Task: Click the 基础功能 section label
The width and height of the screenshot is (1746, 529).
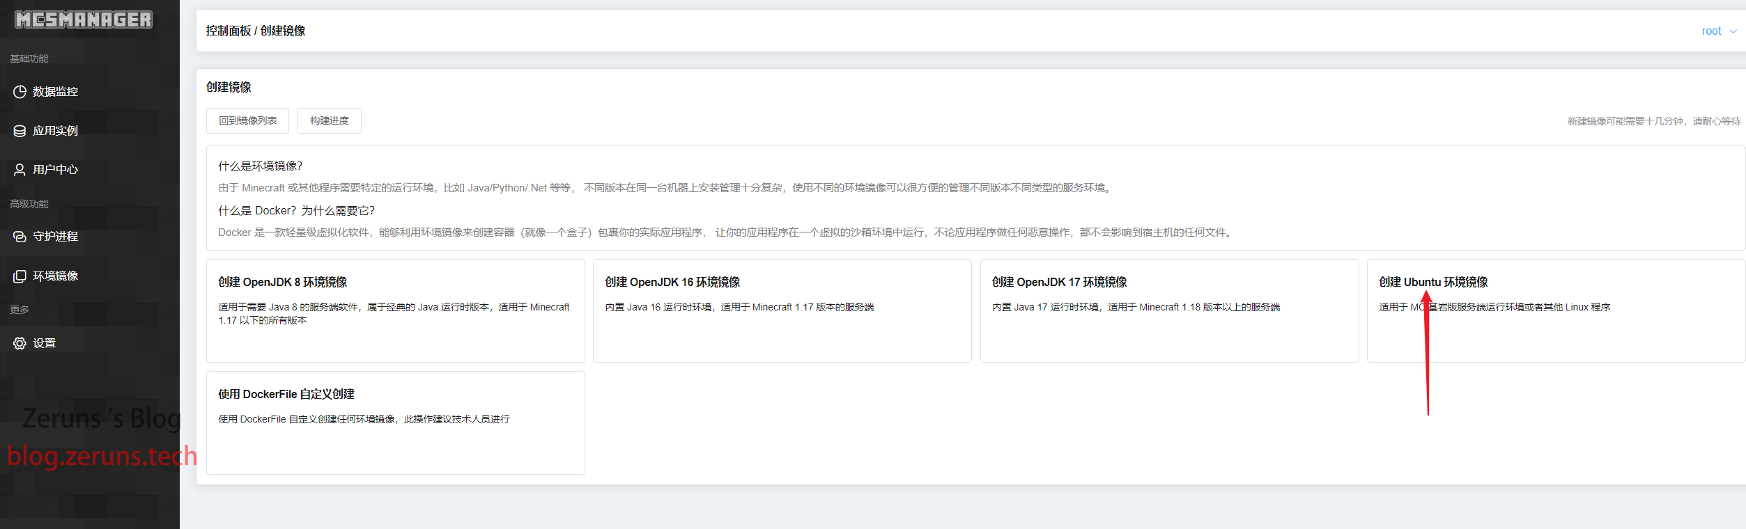Action: (x=29, y=58)
